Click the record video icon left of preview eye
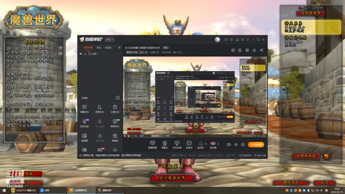345x194 pixels. pos(229,144)
